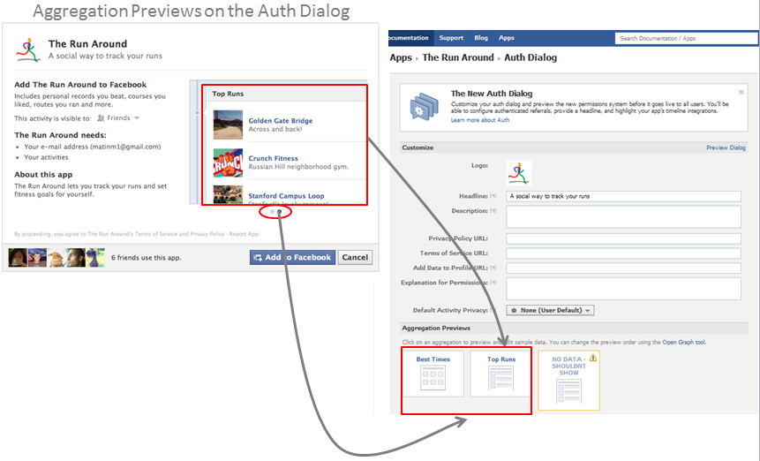
Task: Click the Top Runs header text
Action: pyautogui.click(x=228, y=94)
